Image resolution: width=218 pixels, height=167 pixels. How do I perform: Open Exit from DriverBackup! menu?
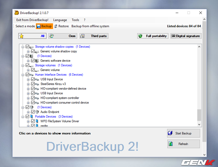pyautogui.click(x=32, y=20)
